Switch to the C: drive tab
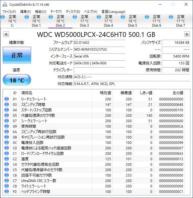 click(x=12, y=21)
